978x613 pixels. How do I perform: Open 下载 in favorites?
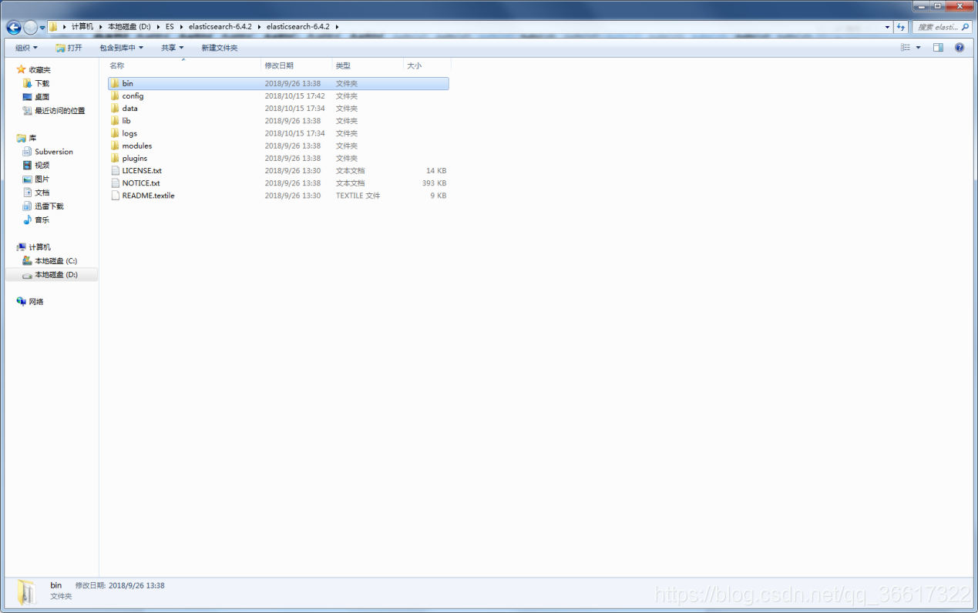[42, 83]
